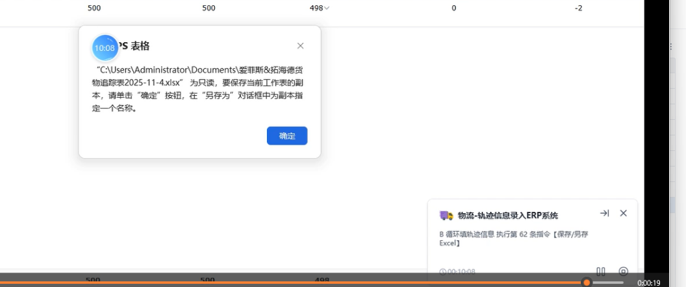Confirm the dialog with the 确定 button

[x=287, y=135]
